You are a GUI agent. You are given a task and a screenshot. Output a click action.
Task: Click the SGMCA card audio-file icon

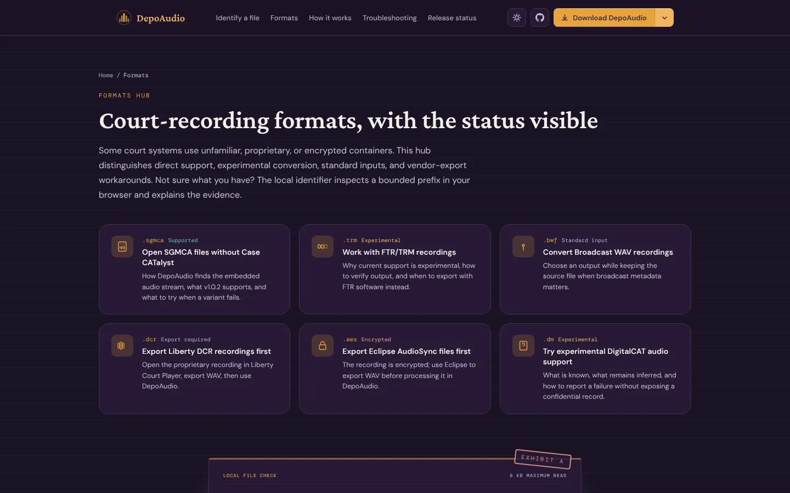(x=122, y=246)
